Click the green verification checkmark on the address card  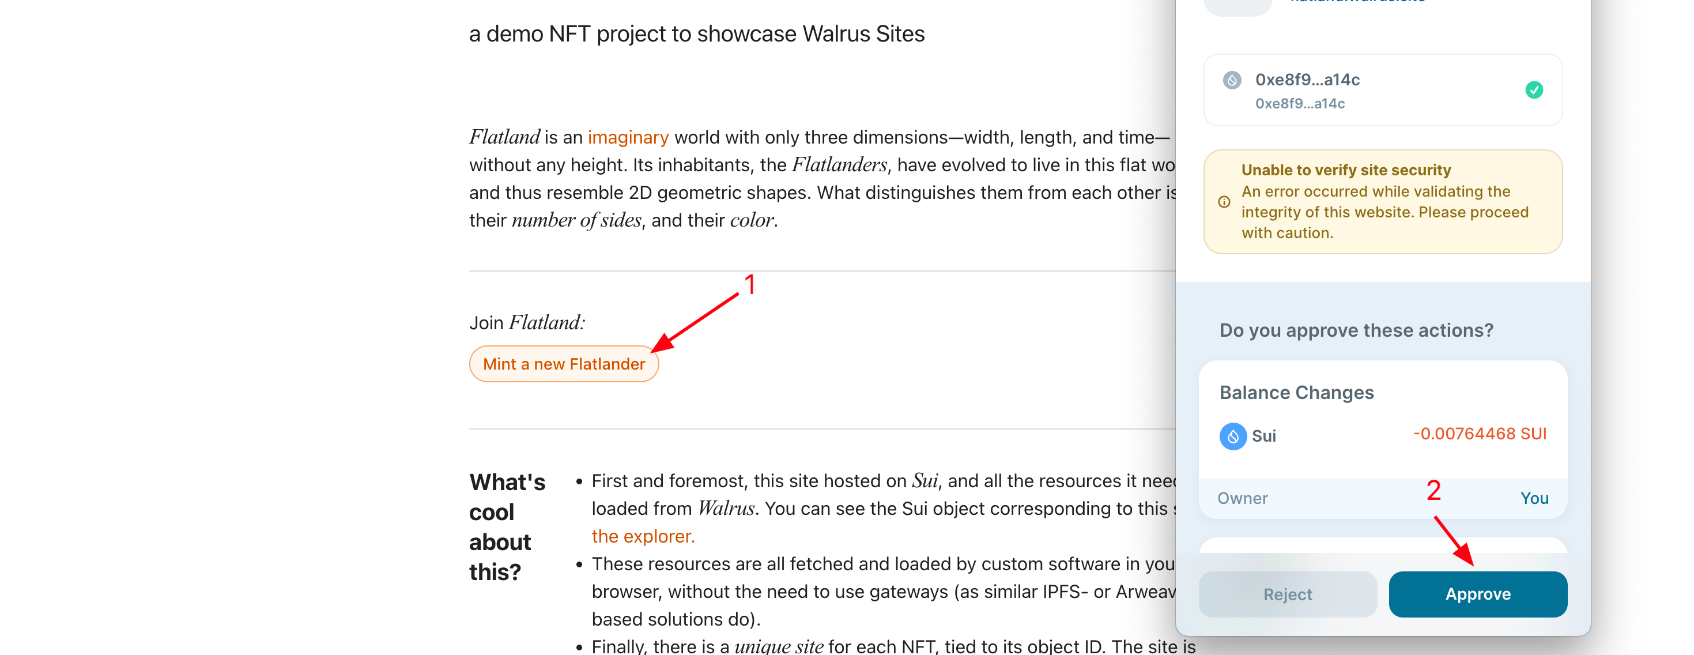pyautogui.click(x=1535, y=90)
